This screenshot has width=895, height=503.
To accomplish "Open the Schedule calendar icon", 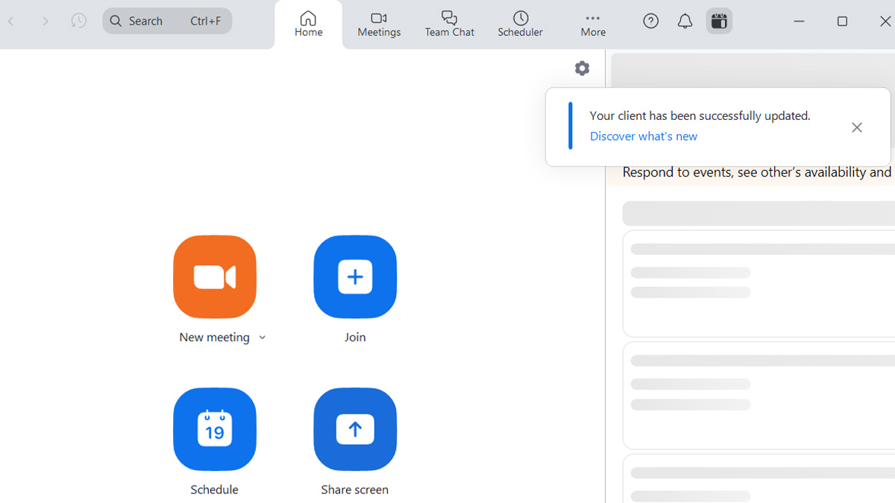I will click(215, 429).
